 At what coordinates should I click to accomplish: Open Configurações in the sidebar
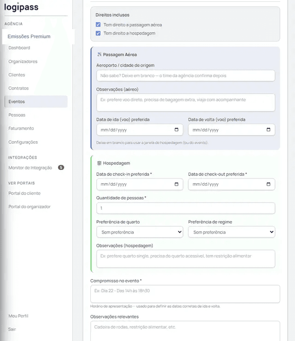tap(23, 142)
